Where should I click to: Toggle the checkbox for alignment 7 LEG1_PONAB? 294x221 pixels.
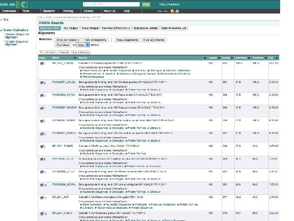[x=42, y=147]
